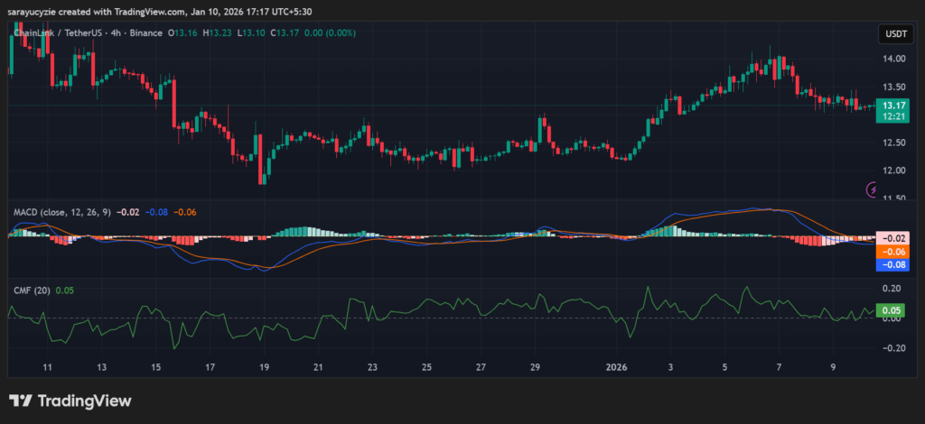The width and height of the screenshot is (925, 424).
Task: Click date 29 on the time axis
Action: (535, 368)
